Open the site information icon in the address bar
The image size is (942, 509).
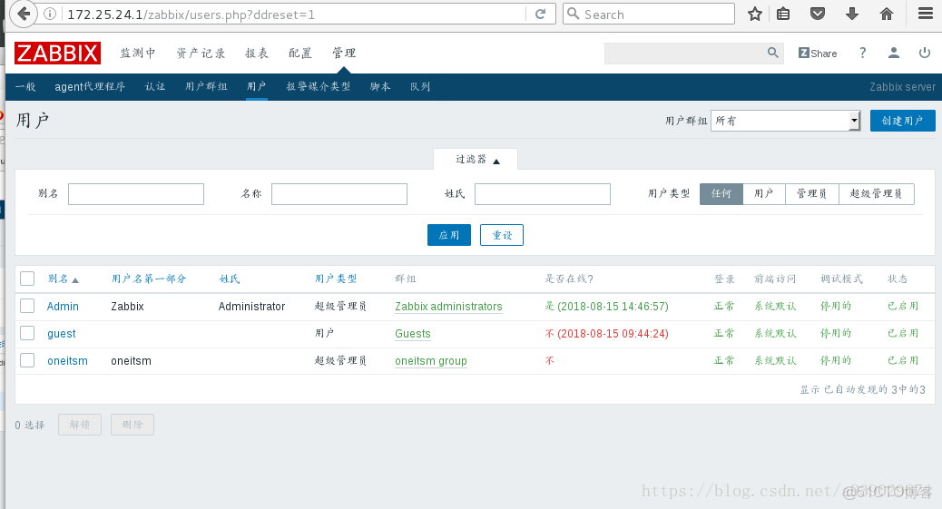click(x=51, y=14)
